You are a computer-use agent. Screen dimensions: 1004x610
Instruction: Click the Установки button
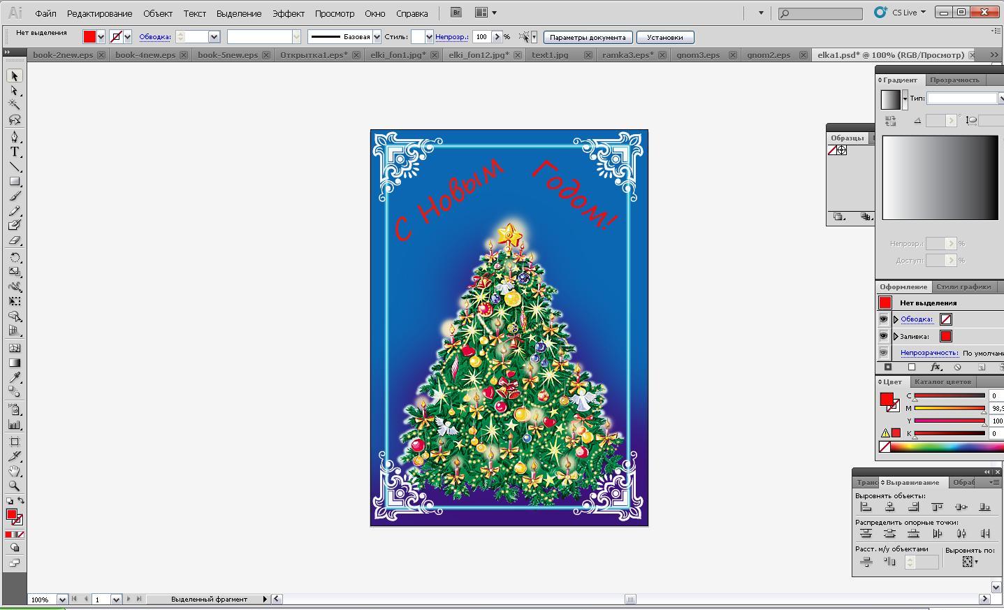tap(664, 37)
